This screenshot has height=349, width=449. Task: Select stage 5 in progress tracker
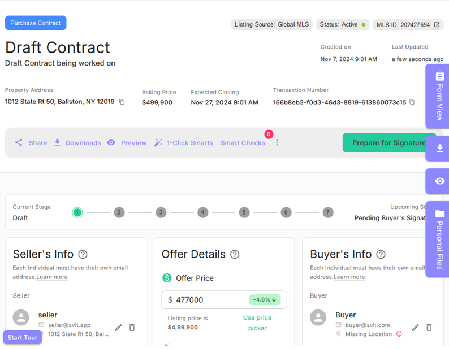click(244, 212)
